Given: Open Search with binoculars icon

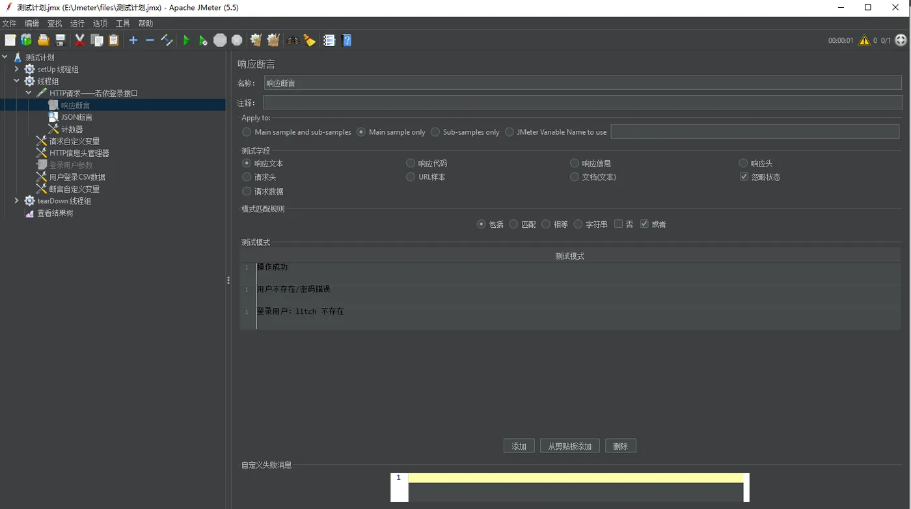Looking at the screenshot, I should (293, 40).
